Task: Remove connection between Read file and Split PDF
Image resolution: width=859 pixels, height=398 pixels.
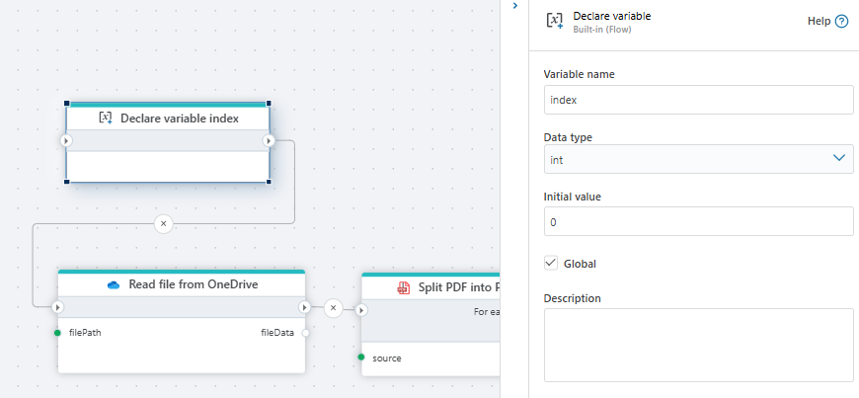Action: pos(333,308)
